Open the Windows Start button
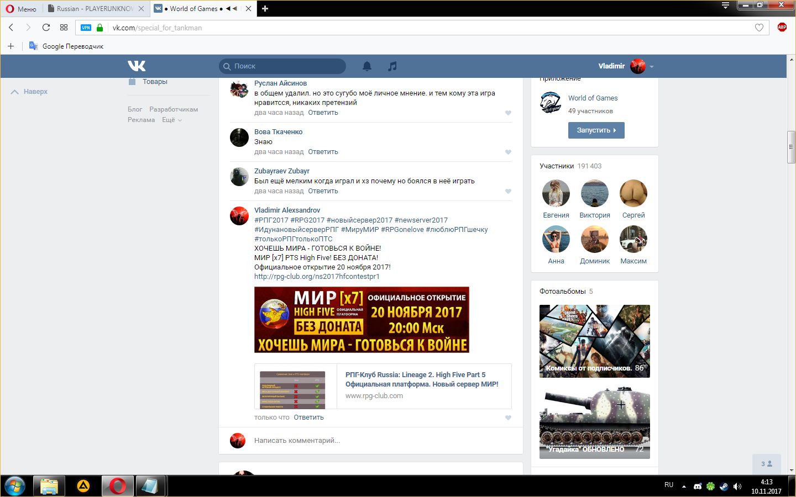796x497 pixels. 15,486
